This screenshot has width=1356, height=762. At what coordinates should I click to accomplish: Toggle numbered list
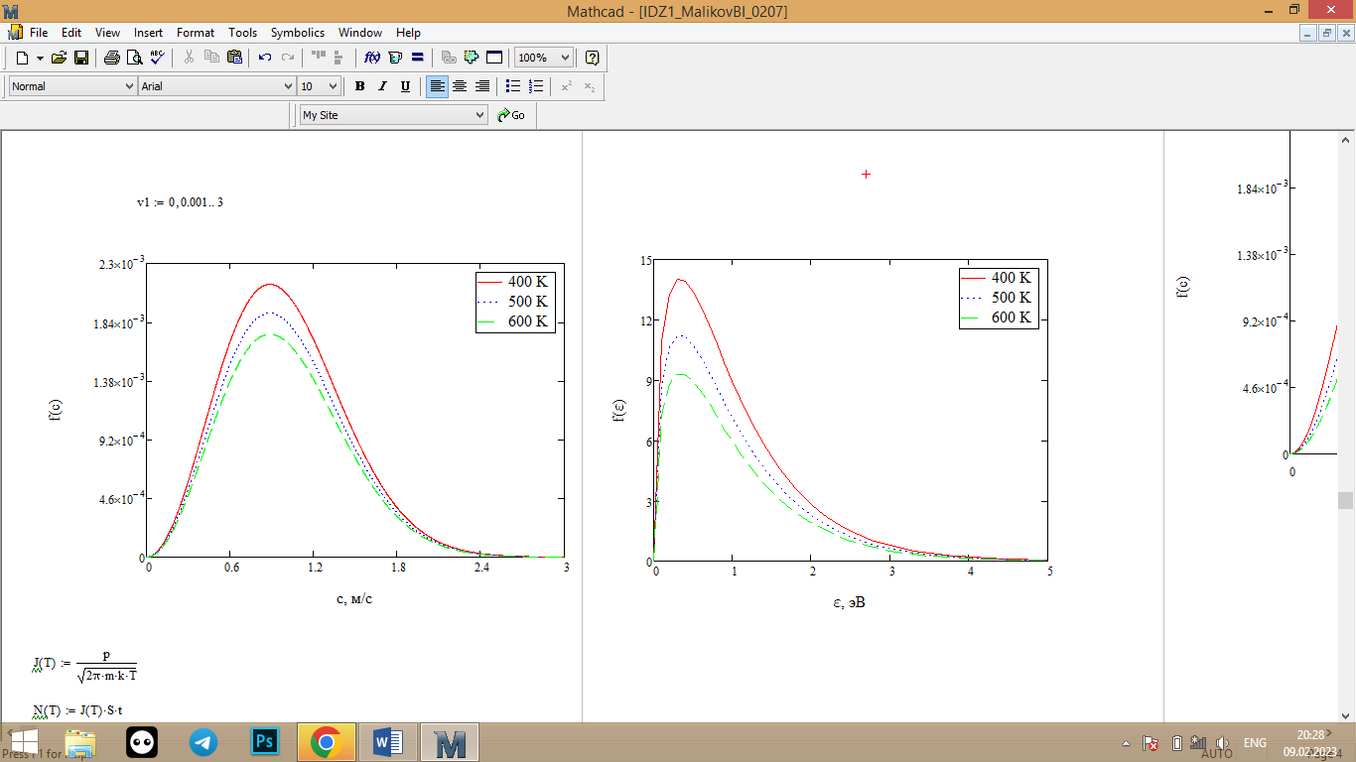pos(536,86)
